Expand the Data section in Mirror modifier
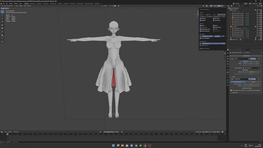The height and width of the screenshot is (148, 263). point(233,77)
